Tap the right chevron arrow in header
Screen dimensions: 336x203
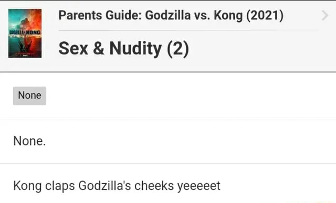(x=325, y=15)
